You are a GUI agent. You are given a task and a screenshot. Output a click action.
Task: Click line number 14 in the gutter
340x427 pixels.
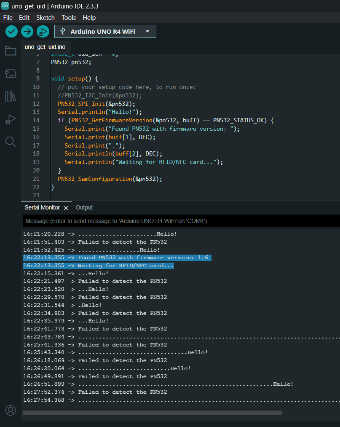(x=36, y=120)
